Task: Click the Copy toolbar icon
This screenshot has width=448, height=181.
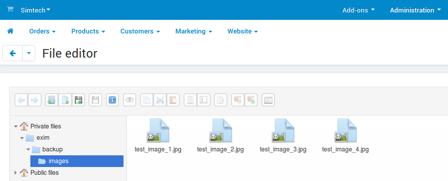Action: coord(147,100)
